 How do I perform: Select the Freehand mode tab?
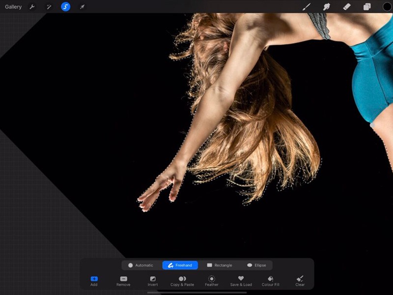[180, 265]
